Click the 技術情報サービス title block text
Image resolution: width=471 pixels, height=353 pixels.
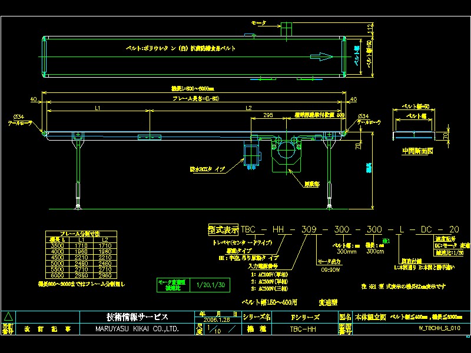click(x=137, y=317)
